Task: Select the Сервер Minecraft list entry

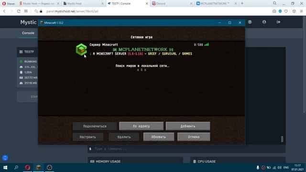Action: coord(142,49)
